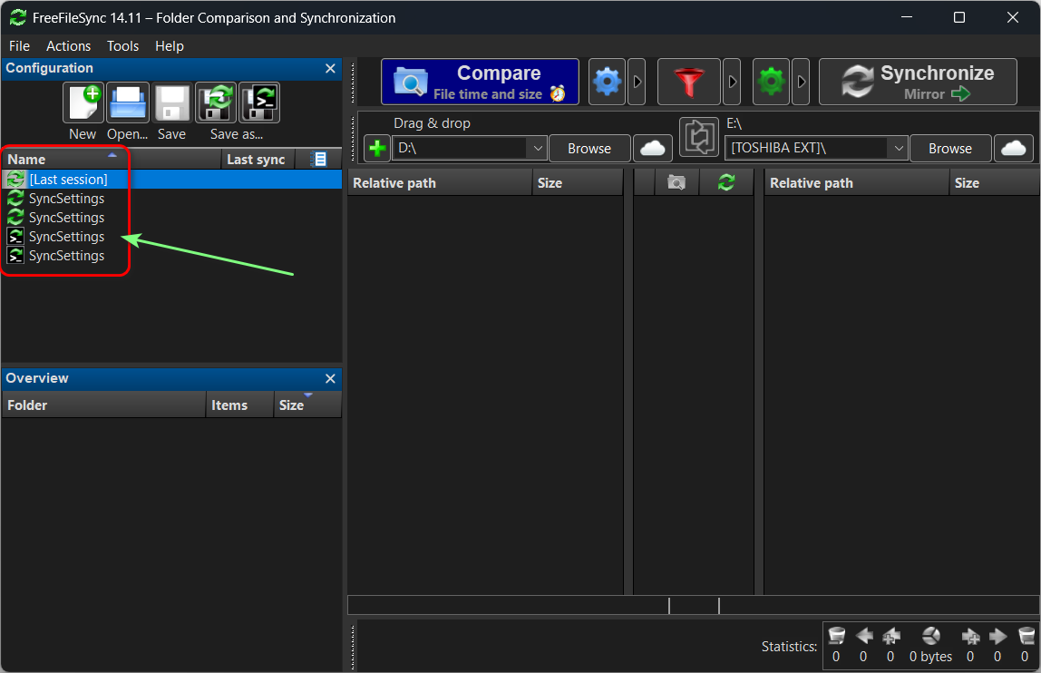Open synchronization settings green gear

[x=771, y=82]
